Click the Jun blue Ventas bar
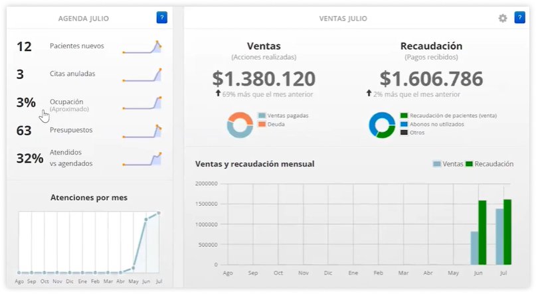Viewport: 536px width, 294px height. click(x=474, y=248)
